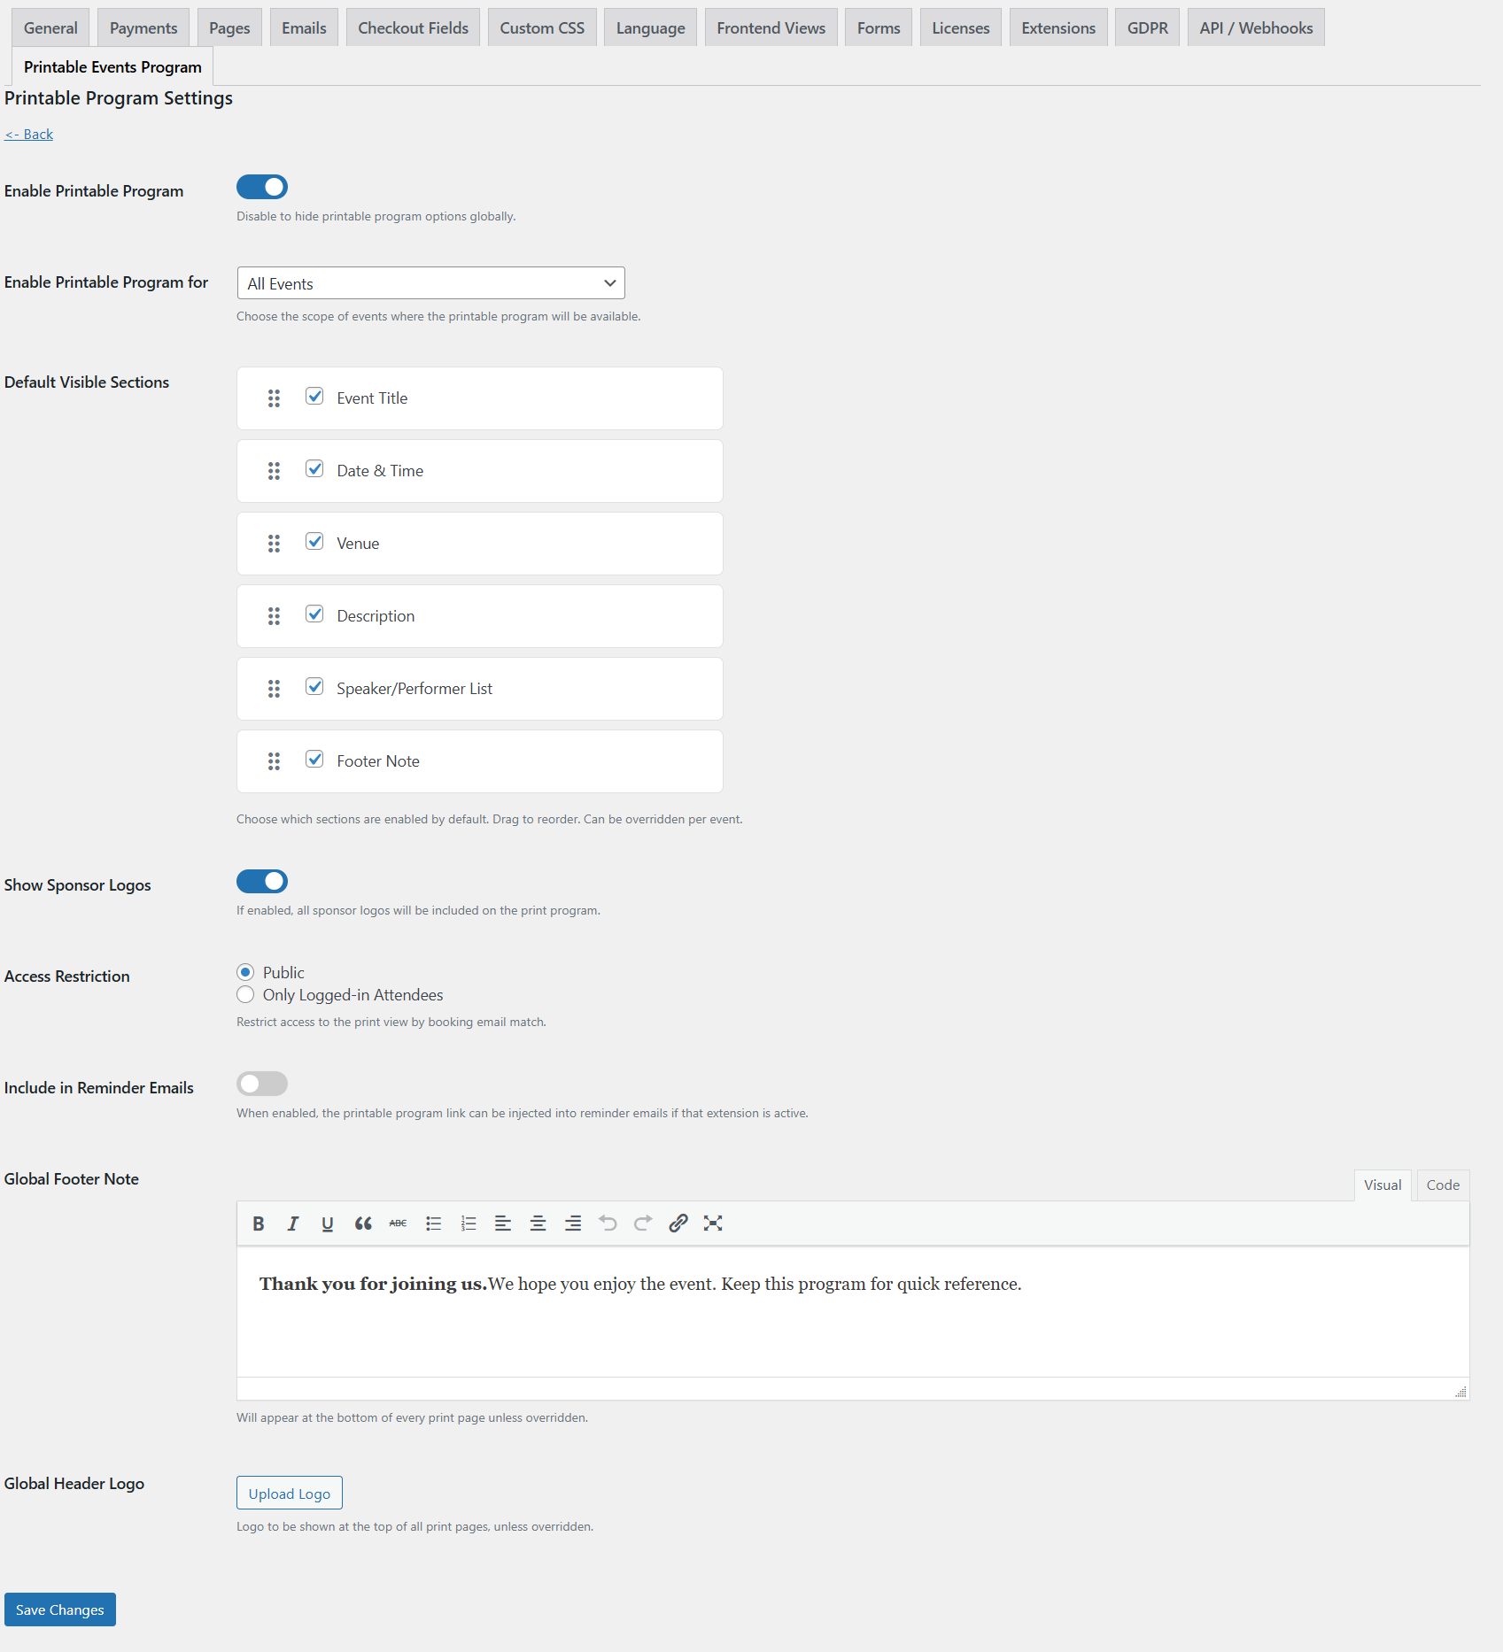The height and width of the screenshot is (1652, 1503).
Task: Insert a blockquote in footer note
Action: 363,1224
